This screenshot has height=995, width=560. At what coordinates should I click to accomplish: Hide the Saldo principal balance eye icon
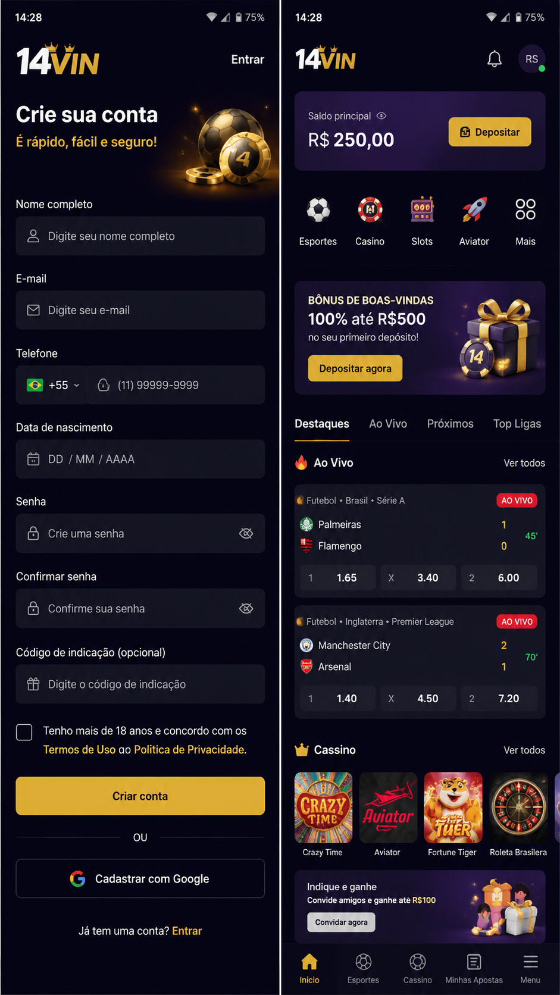[x=381, y=116]
